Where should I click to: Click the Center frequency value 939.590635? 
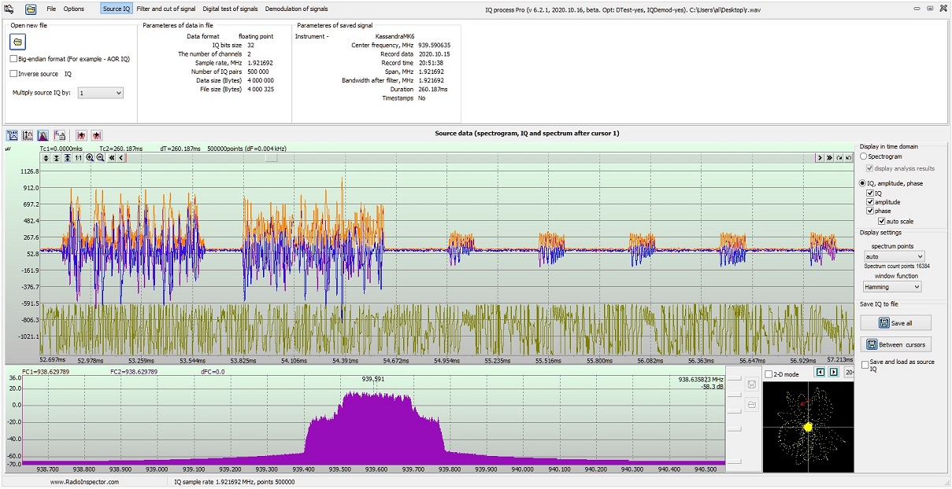(434, 46)
